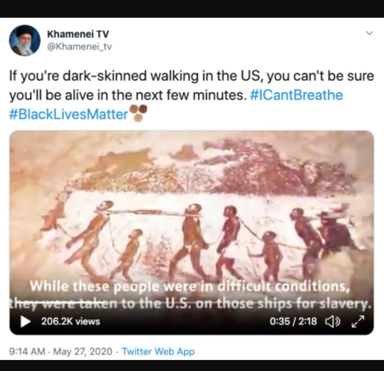
Task: Play the embedded video
Action: [25, 322]
